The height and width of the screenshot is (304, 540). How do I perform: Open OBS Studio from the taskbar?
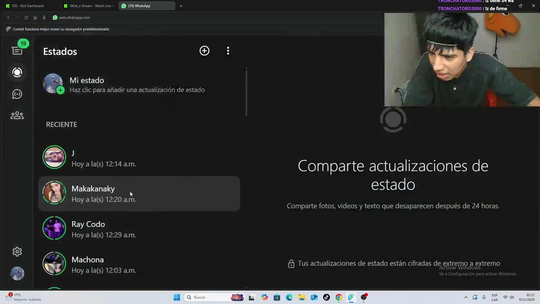point(364,297)
